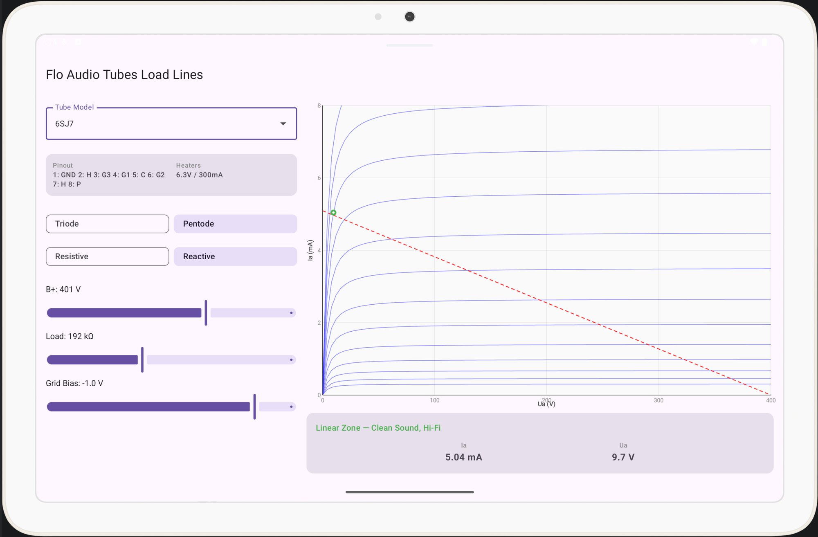This screenshot has height=537, width=818.
Task: Click the end stop dot of B+ slider
Action: [x=291, y=313]
